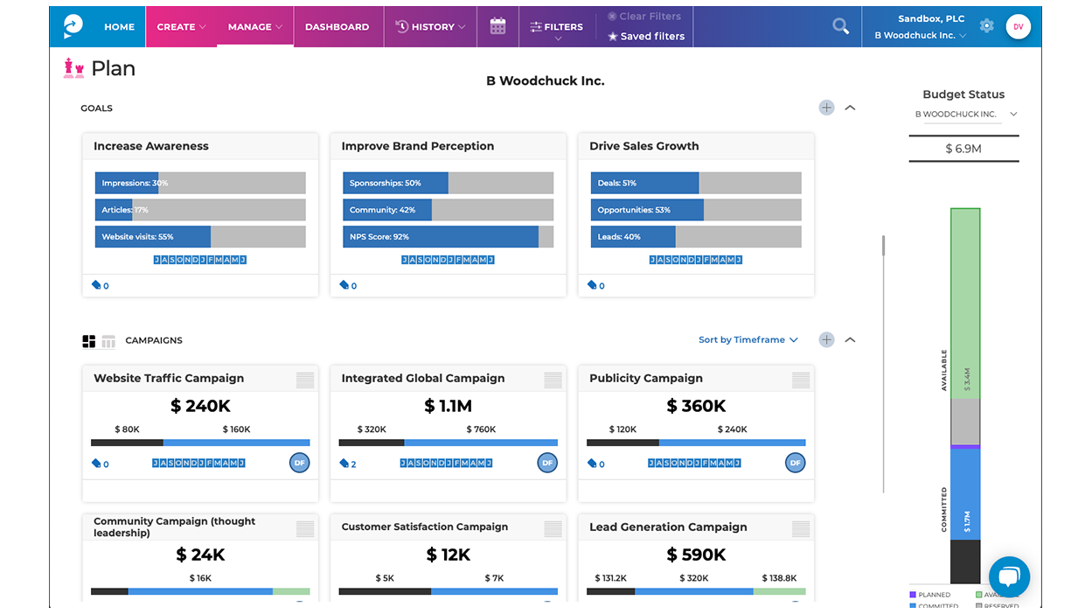The width and height of the screenshot is (1092, 614).
Task: Click the calendar icon in the navigation bar
Action: pyautogui.click(x=497, y=26)
